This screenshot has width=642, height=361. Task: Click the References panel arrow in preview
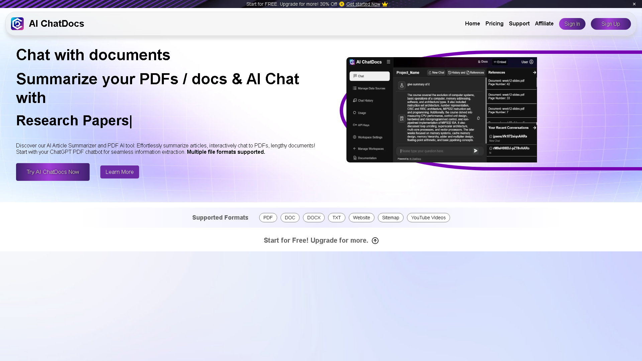click(x=534, y=73)
